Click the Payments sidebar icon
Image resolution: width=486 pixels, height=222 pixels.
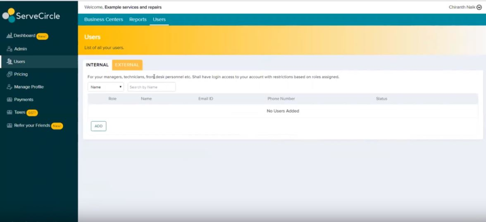click(x=9, y=99)
